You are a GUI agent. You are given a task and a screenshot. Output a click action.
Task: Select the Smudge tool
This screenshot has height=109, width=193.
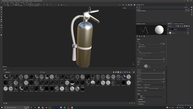coord(1,17)
